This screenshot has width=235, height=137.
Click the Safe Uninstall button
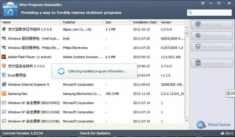click(211, 25)
